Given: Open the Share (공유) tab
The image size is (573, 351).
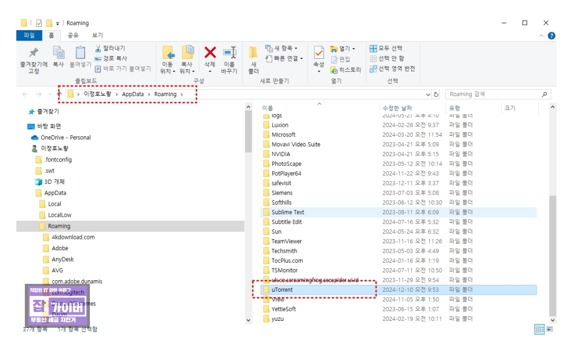Looking at the screenshot, I should tap(73, 35).
